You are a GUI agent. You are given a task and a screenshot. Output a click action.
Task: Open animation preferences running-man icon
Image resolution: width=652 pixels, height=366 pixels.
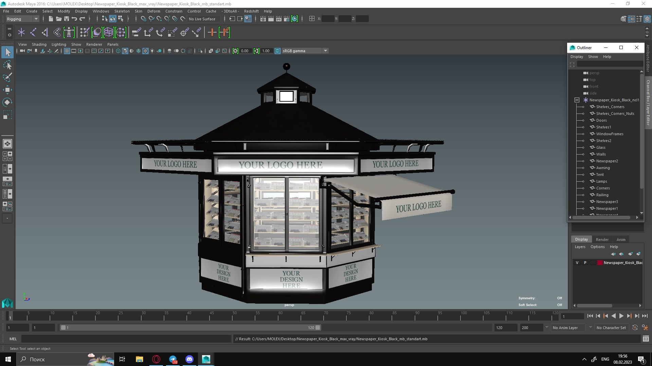645,327
